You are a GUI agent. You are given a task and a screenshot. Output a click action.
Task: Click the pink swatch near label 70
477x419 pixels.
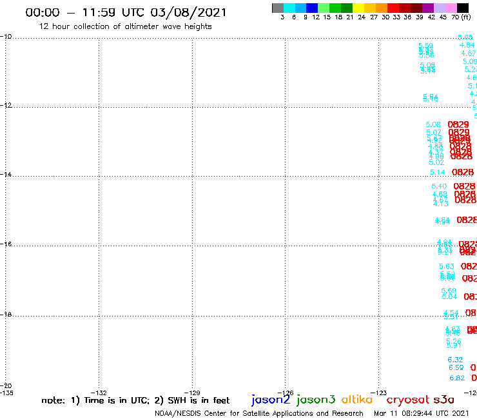(451, 8)
